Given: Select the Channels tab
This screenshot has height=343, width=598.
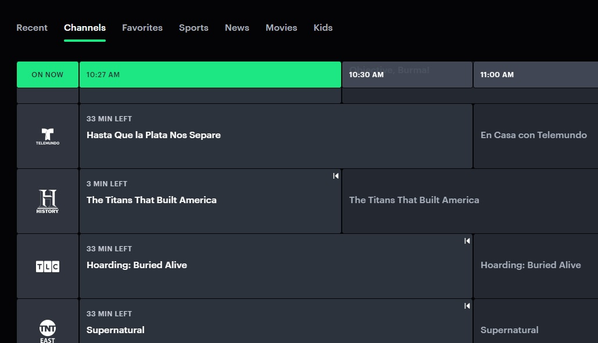Looking at the screenshot, I should [85, 28].
